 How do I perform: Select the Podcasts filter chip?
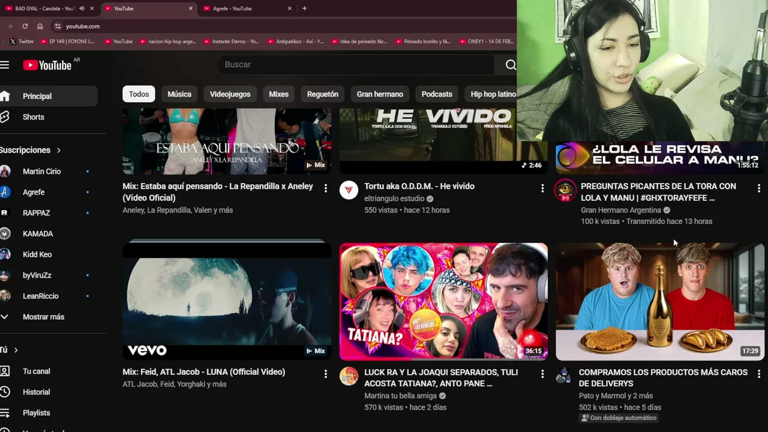[437, 94]
